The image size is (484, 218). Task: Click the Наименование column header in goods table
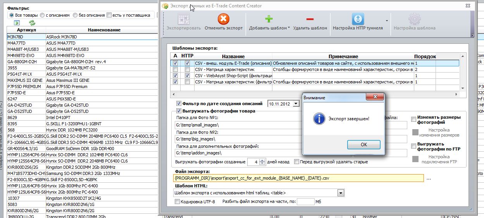point(104,30)
